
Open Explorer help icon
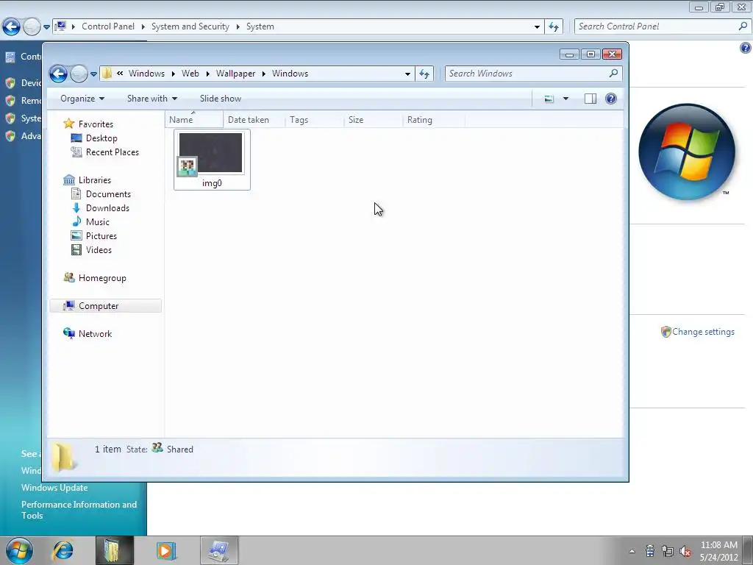[x=611, y=99]
